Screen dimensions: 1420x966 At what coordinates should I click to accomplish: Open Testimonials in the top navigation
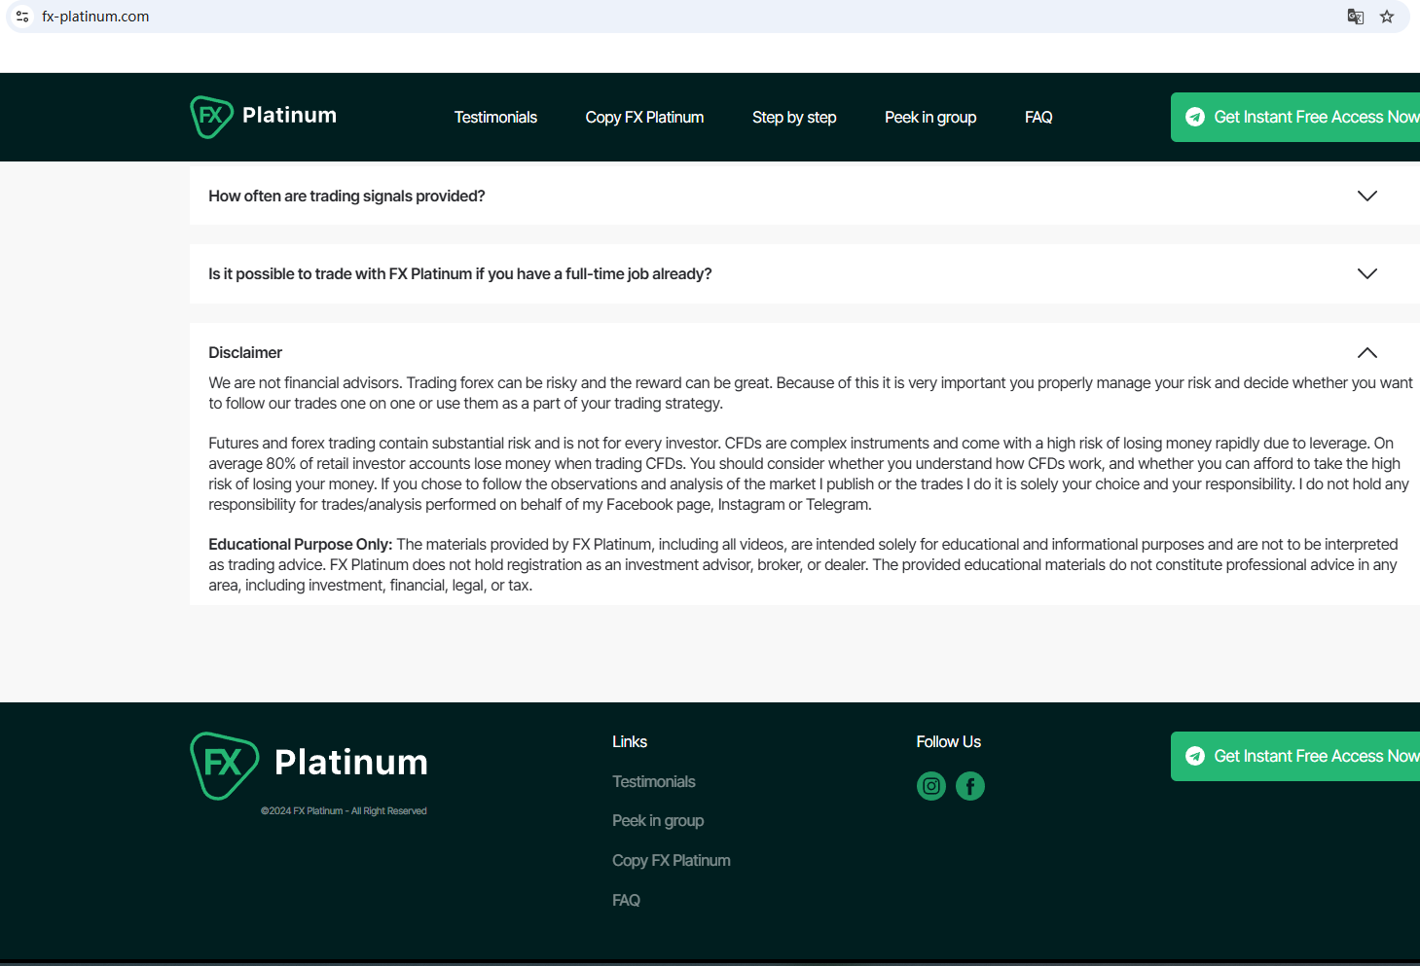(495, 117)
